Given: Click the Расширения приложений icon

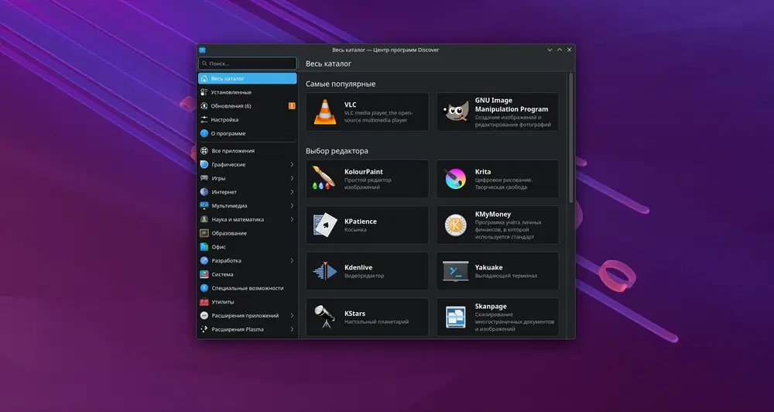Looking at the screenshot, I should click(204, 315).
